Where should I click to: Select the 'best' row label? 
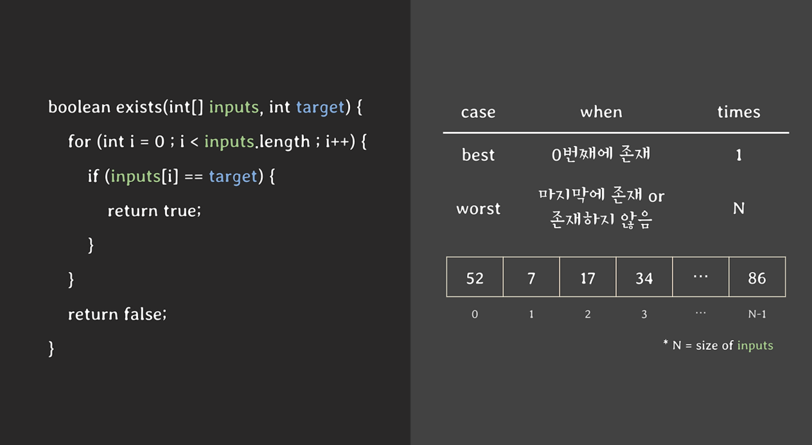click(478, 155)
